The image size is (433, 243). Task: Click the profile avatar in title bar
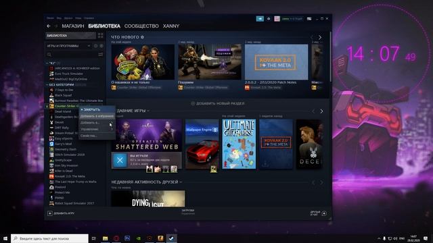277,18
